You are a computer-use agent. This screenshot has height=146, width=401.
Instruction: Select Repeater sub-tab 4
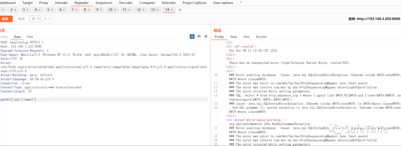(x=38, y=10)
